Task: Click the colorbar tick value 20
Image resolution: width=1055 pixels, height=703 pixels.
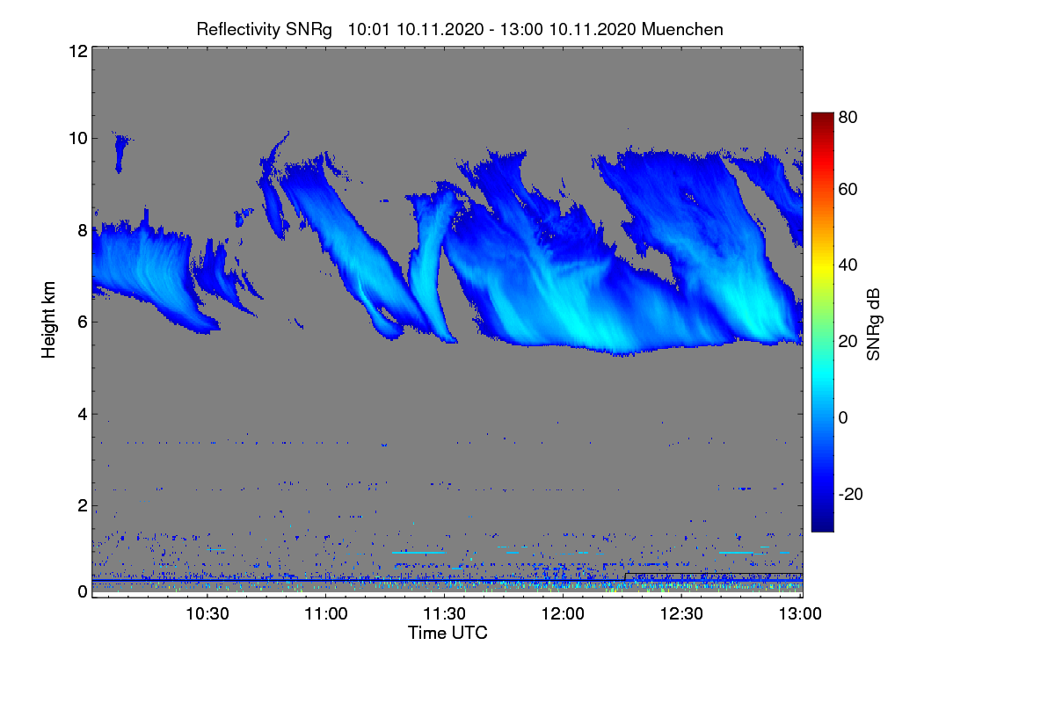Action: coord(848,342)
